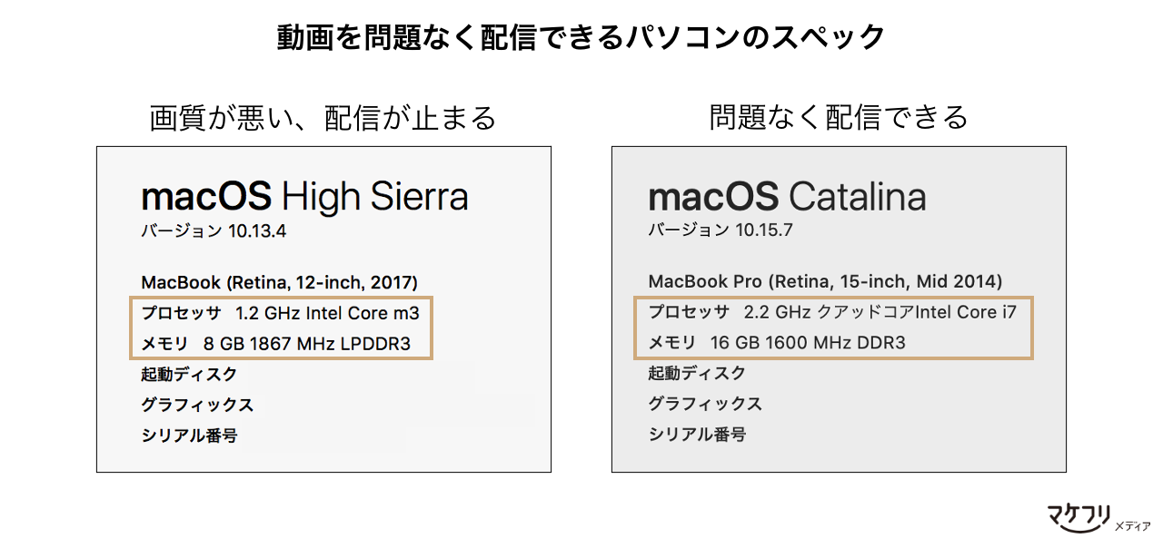
Task: Click 起動ディスク in the High Sierra panel
Action: click(190, 374)
